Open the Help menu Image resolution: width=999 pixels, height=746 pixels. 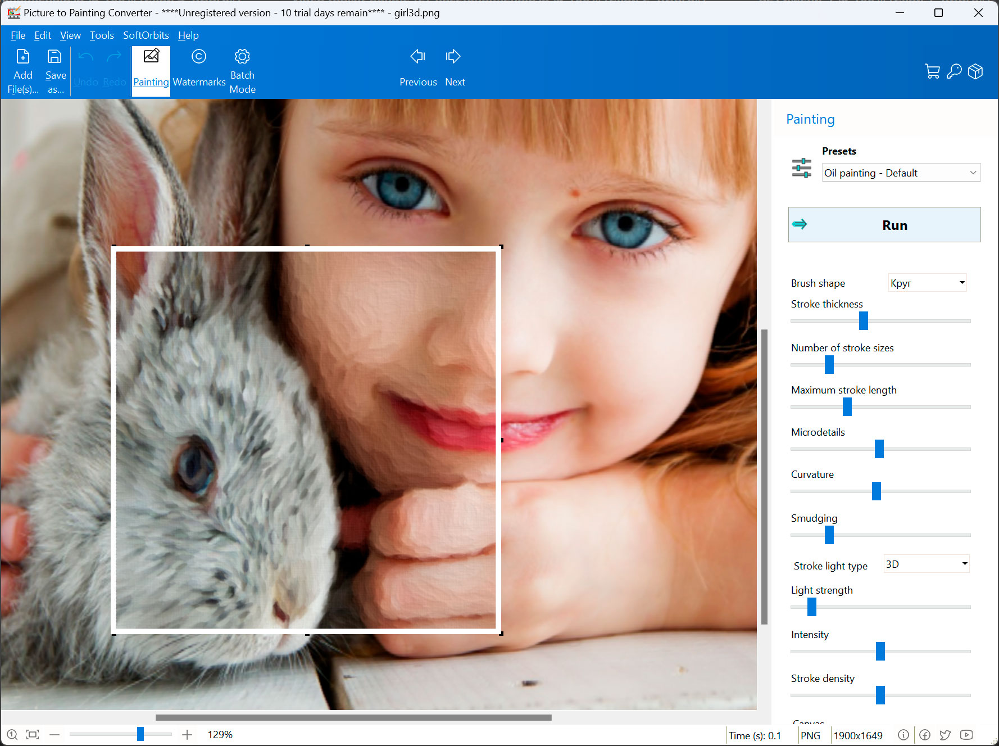tap(188, 35)
